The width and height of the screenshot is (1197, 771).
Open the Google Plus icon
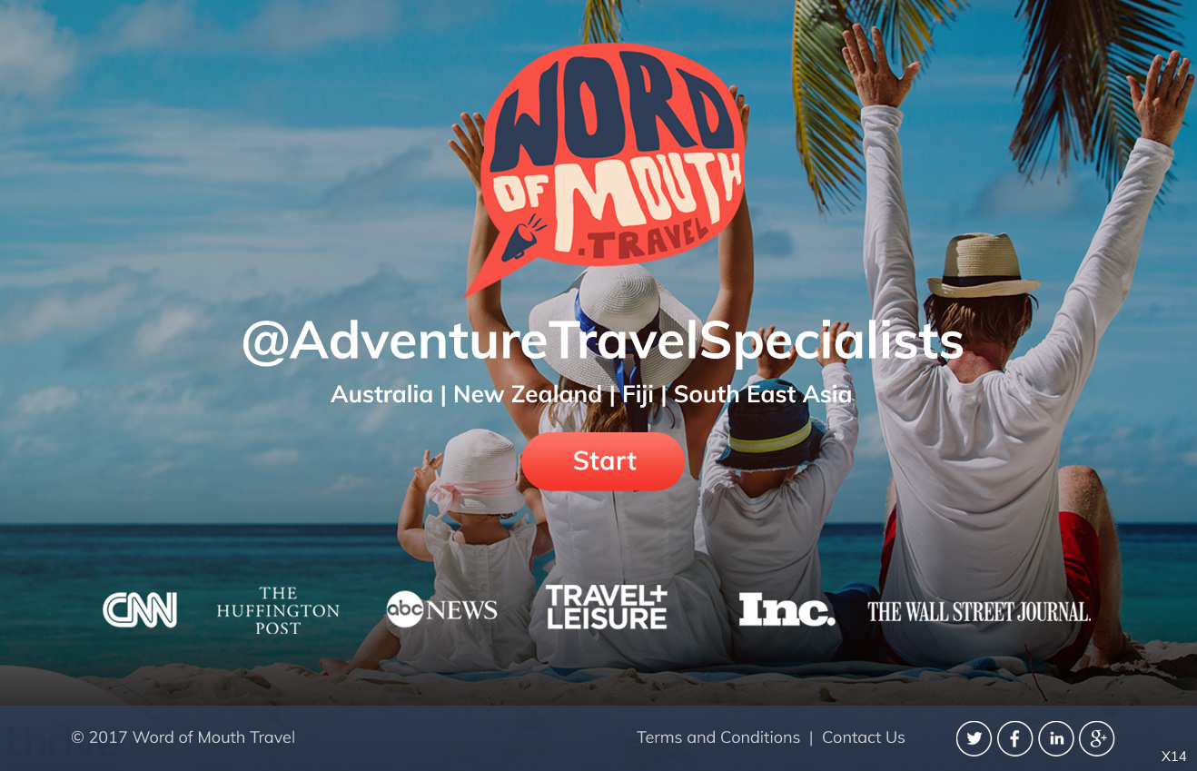click(x=1096, y=738)
